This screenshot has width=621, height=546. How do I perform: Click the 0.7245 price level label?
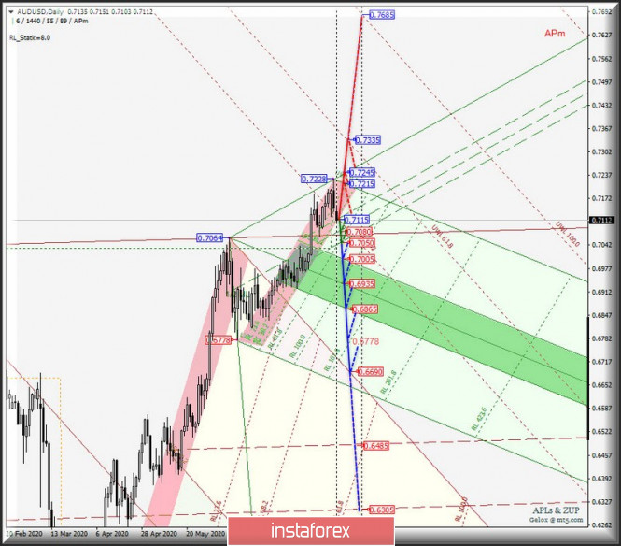(362, 172)
